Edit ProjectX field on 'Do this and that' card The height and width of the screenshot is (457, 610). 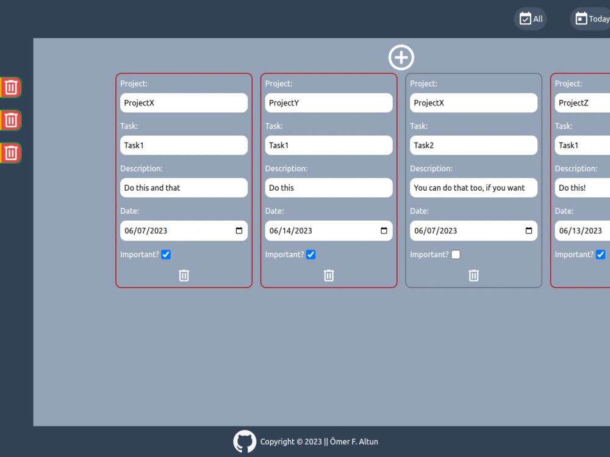184,102
